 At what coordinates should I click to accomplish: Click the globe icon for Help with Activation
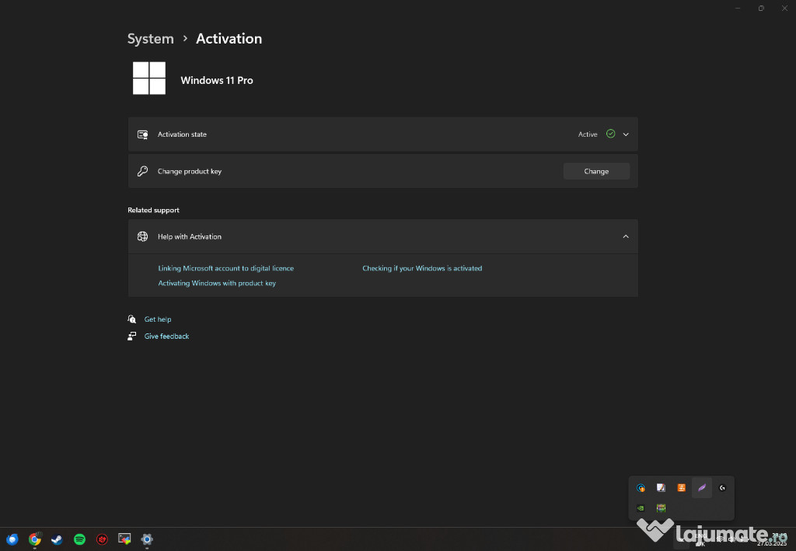pos(143,236)
